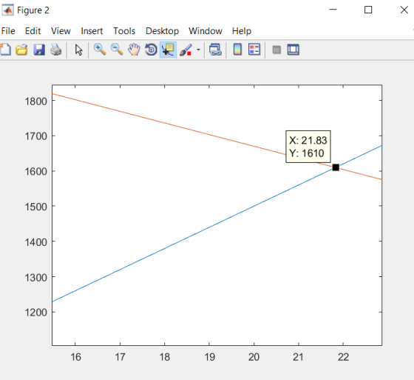Image resolution: width=414 pixels, height=380 pixels.
Task: Click the Link Plot toolbar icon
Action: pos(215,50)
